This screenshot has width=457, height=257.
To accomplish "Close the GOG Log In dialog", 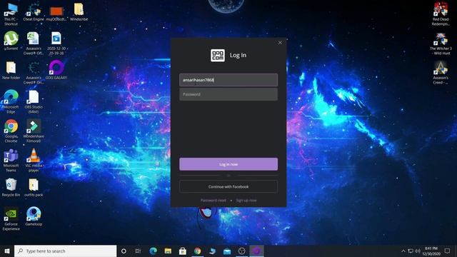I will click(280, 43).
